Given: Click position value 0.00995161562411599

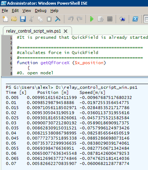Looking at the screenshot, I should click(x=52, y=98).
